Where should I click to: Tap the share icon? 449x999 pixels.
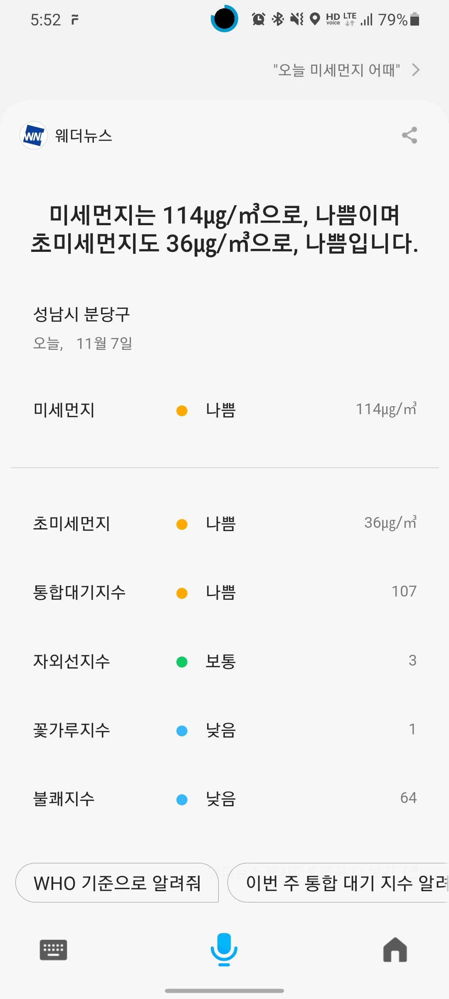pos(410,135)
